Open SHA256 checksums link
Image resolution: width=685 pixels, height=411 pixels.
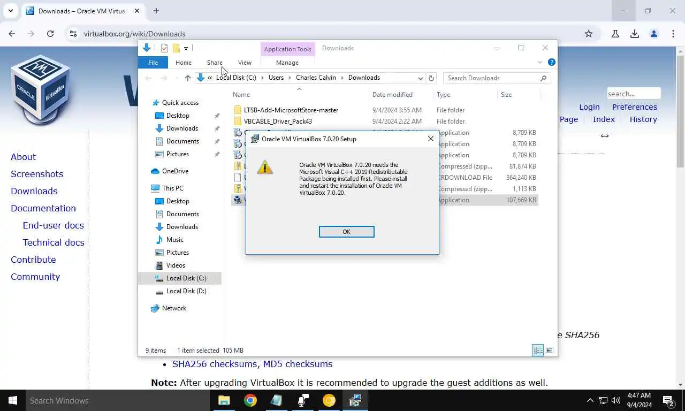(215, 364)
